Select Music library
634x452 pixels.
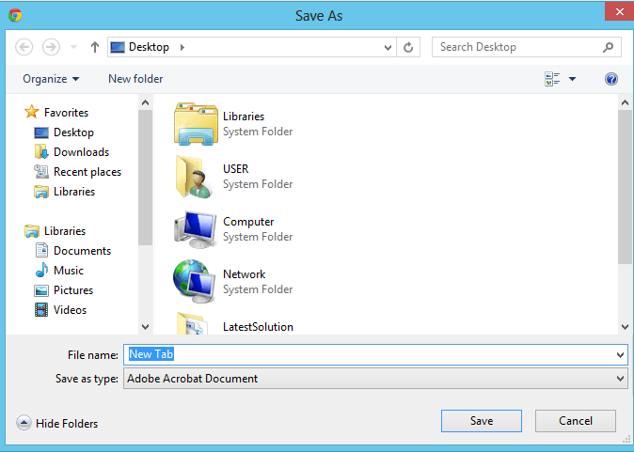(69, 271)
